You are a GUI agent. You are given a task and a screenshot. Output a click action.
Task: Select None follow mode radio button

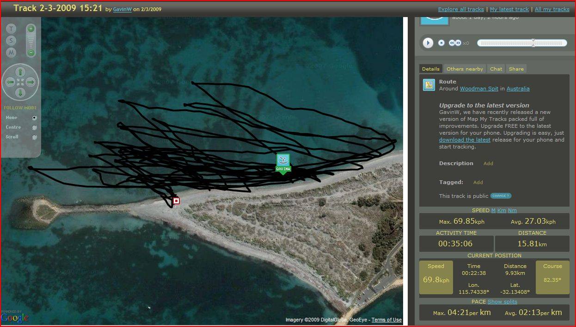pyautogui.click(x=34, y=118)
